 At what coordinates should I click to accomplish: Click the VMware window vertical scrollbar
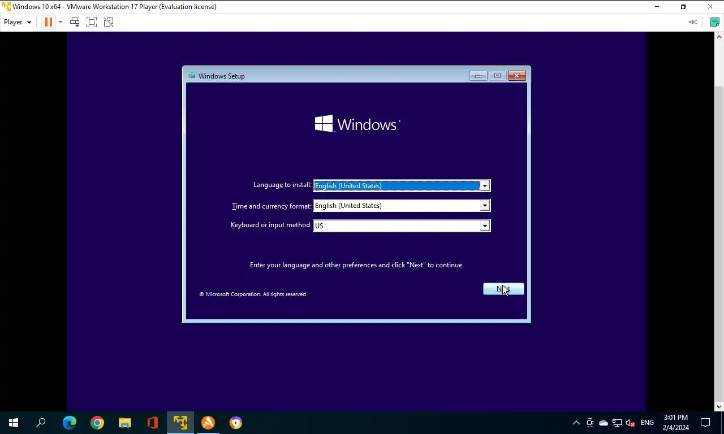click(x=719, y=243)
